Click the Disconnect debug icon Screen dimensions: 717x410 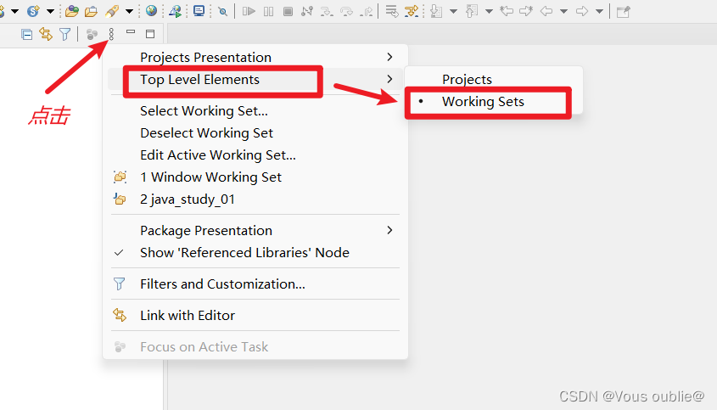click(307, 11)
